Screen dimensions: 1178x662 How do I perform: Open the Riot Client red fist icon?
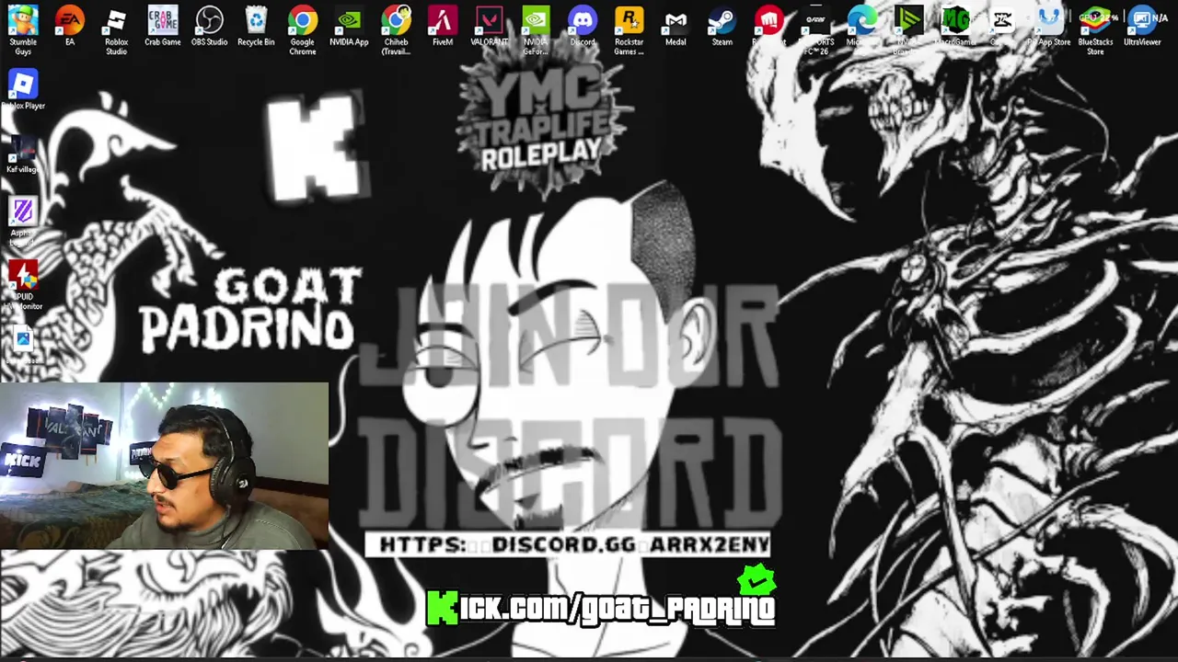click(x=768, y=26)
